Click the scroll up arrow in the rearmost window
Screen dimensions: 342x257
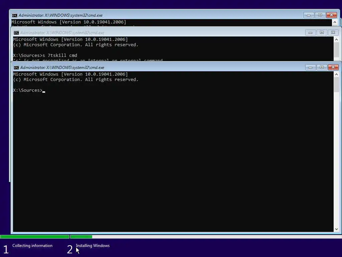coord(335,22)
